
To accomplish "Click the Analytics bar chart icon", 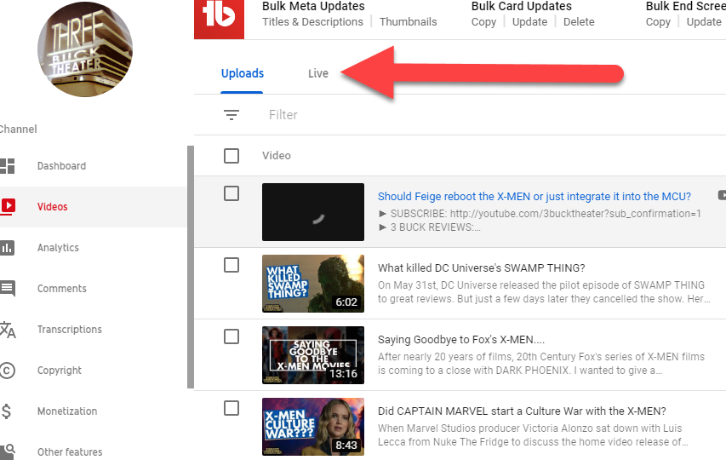I will 7,248.
